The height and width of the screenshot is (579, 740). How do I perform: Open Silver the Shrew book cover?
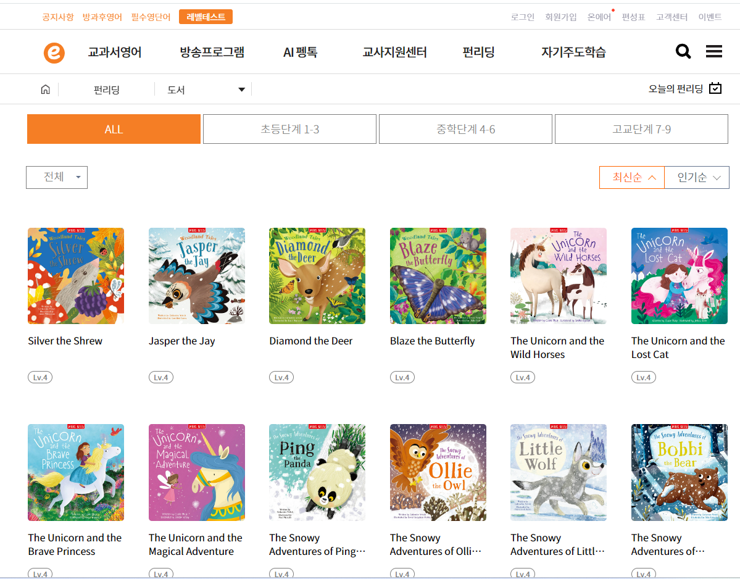pos(76,276)
